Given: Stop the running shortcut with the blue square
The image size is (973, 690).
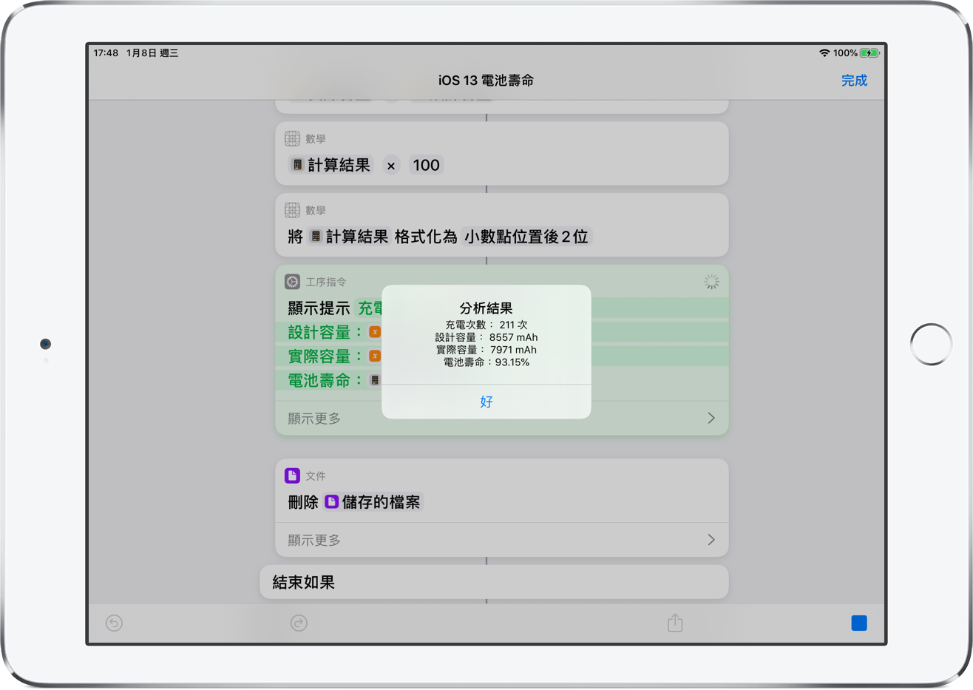Looking at the screenshot, I should tap(859, 623).
